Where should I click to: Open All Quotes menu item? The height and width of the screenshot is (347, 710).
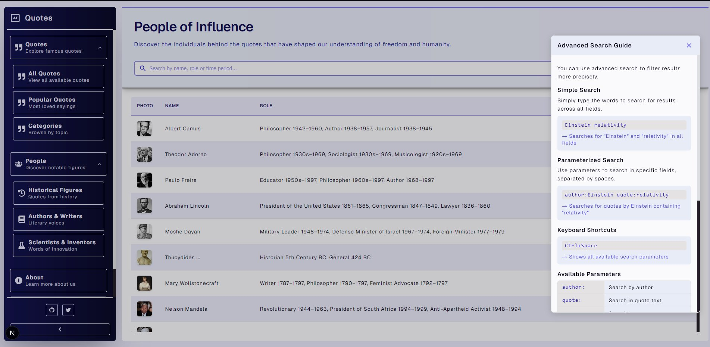(59, 77)
